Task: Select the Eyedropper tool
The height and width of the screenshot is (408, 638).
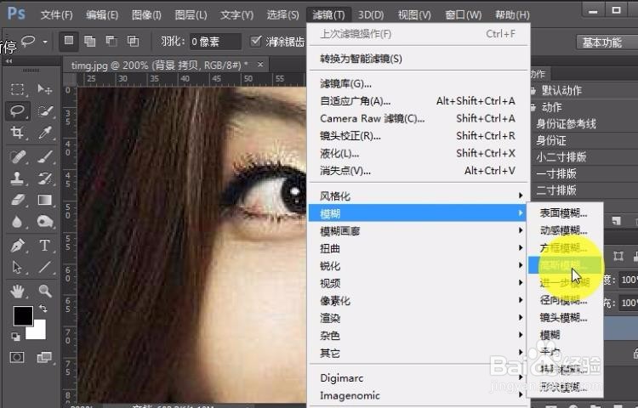Action: 45,133
